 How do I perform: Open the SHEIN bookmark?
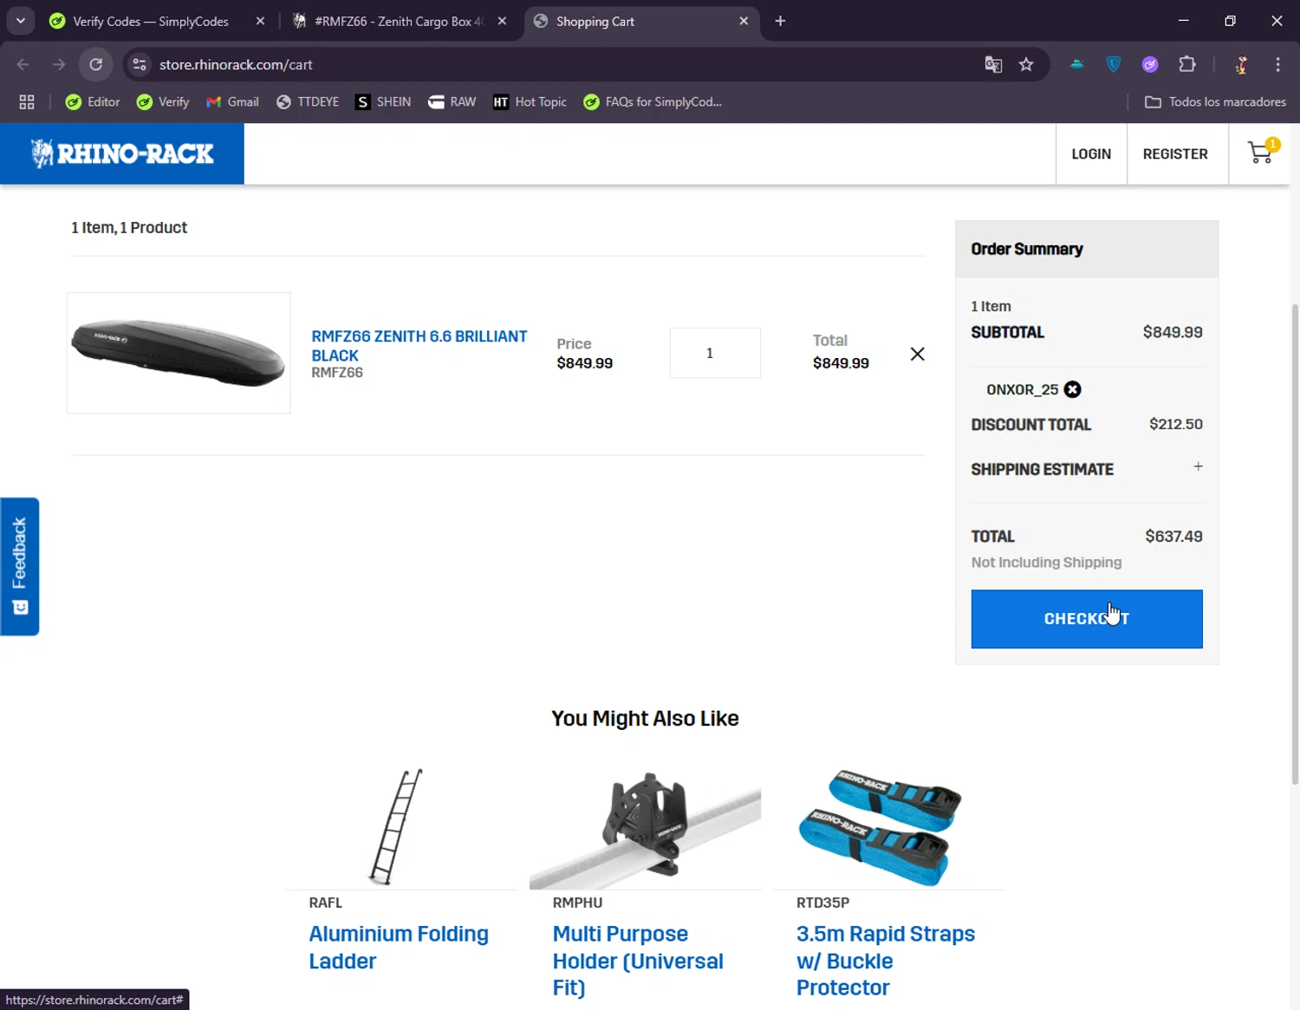pos(383,101)
